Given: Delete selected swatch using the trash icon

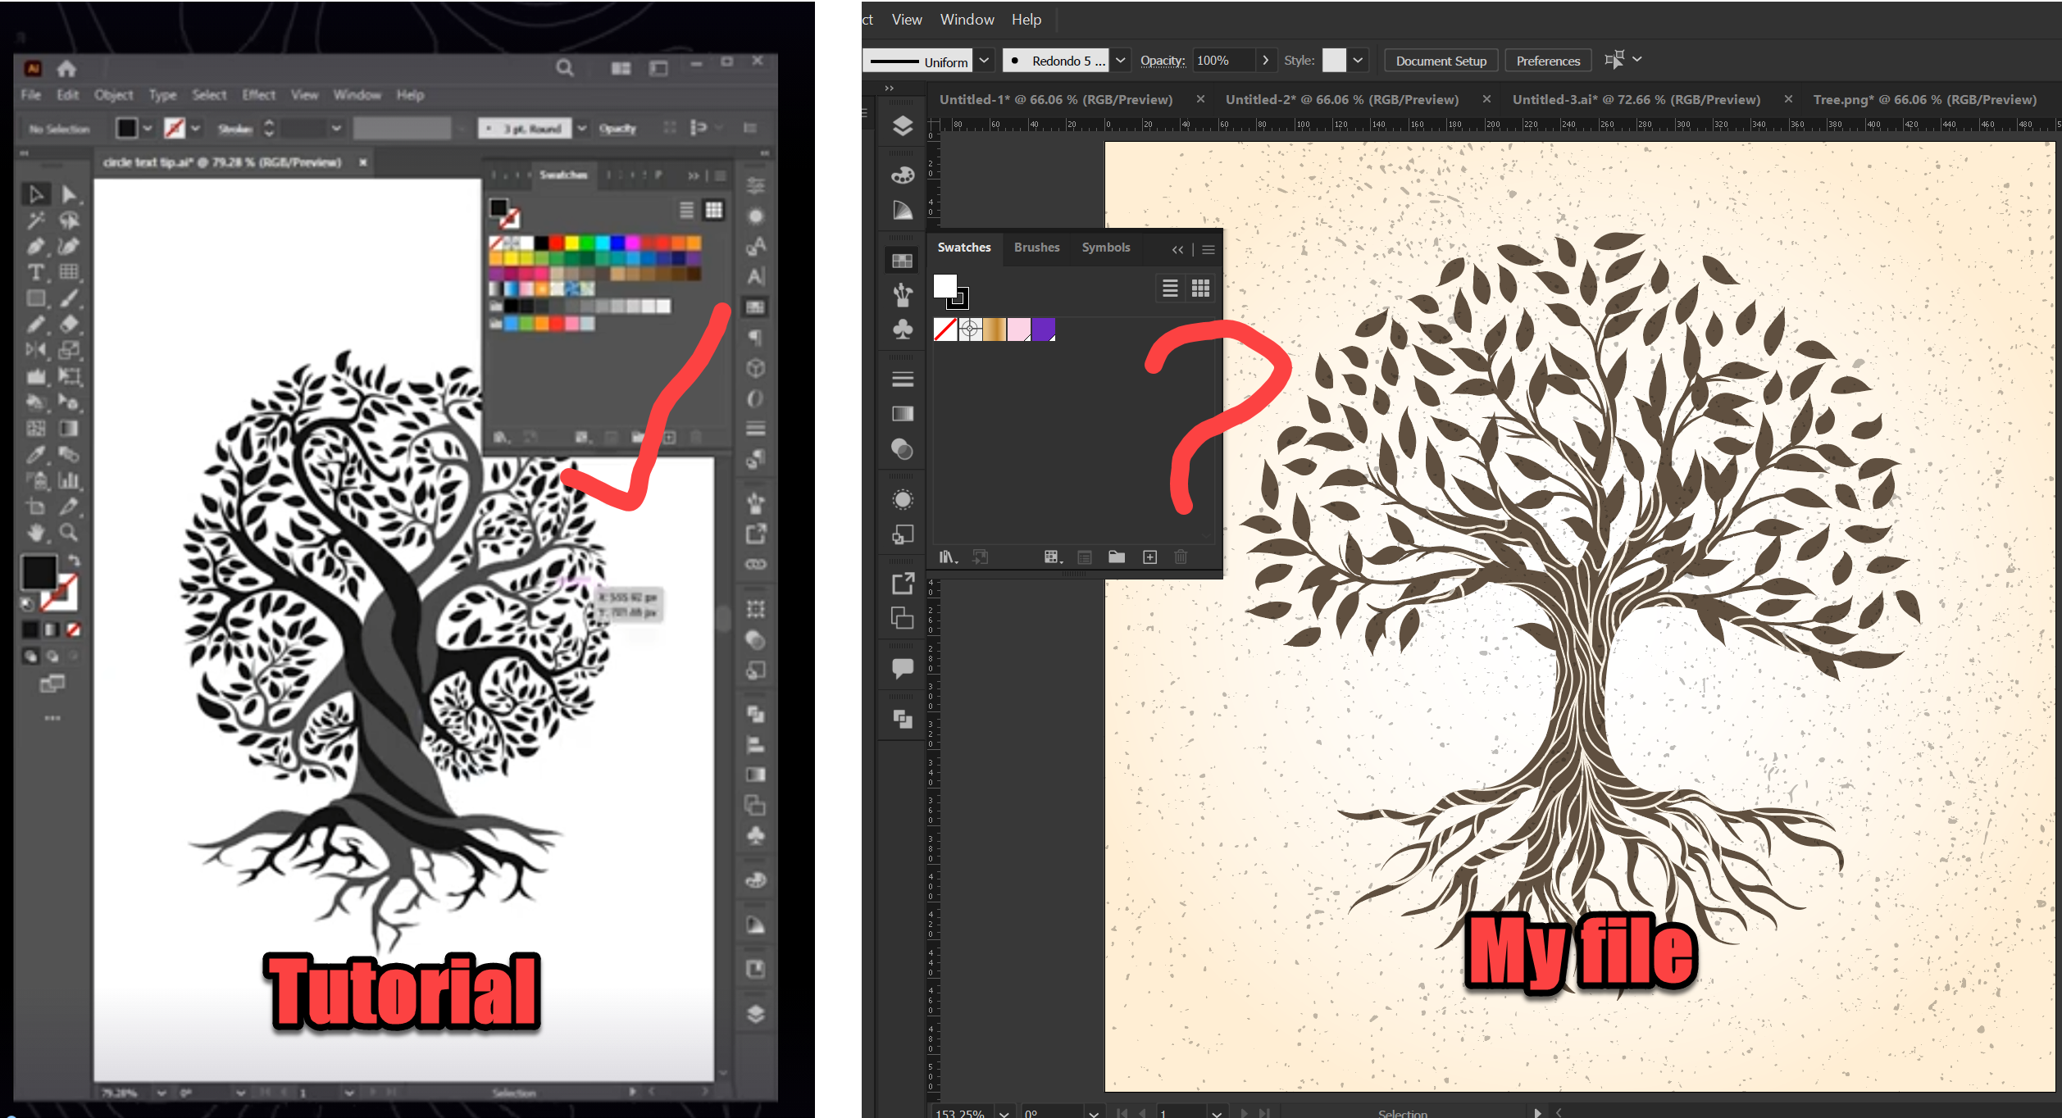Looking at the screenshot, I should [1181, 557].
